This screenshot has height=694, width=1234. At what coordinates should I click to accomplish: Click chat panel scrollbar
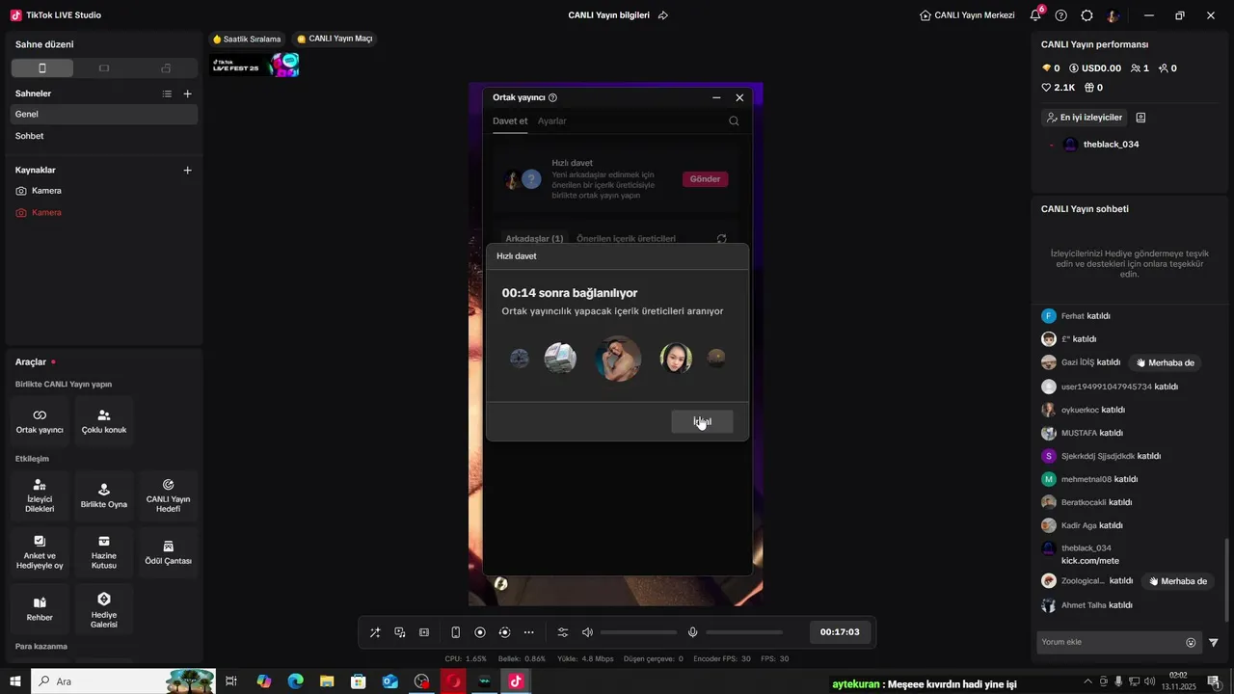pos(1227,578)
